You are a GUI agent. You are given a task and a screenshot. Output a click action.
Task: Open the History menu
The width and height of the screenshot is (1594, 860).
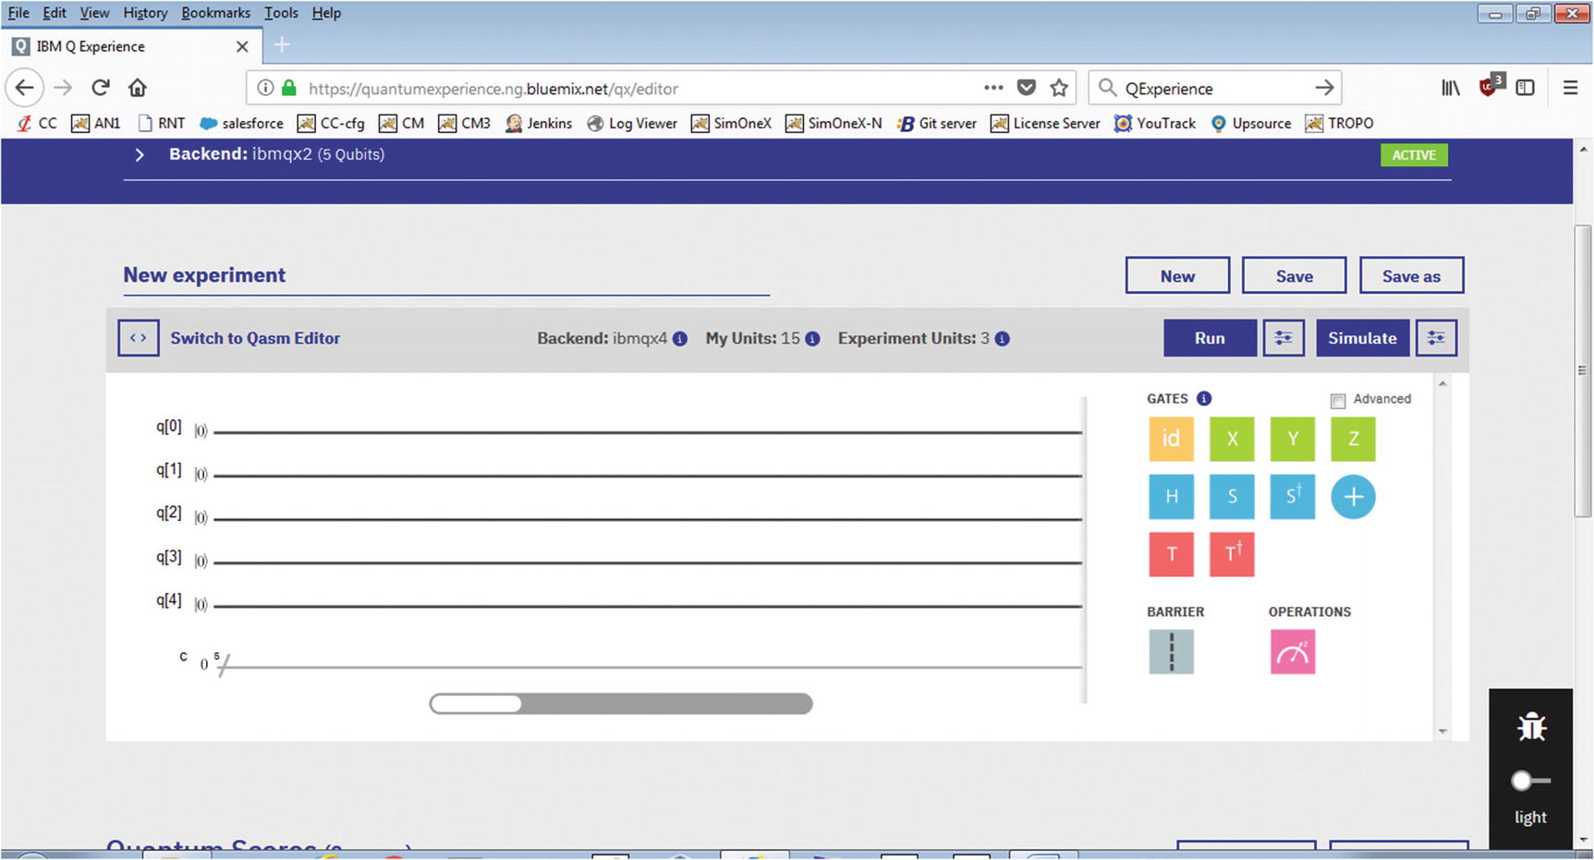[x=145, y=13]
